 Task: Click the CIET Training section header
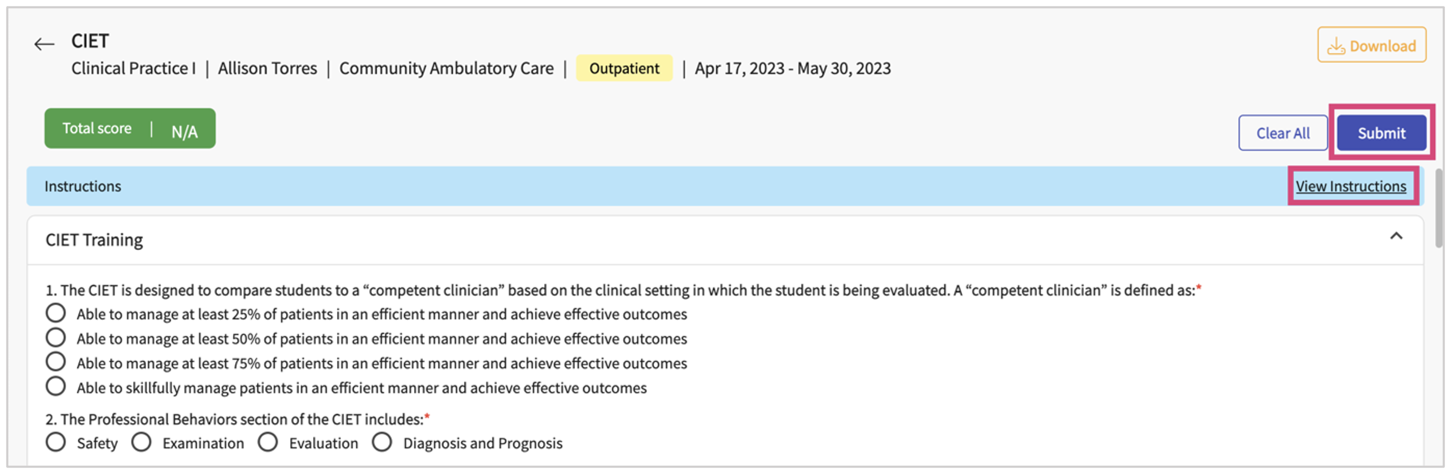click(x=94, y=240)
